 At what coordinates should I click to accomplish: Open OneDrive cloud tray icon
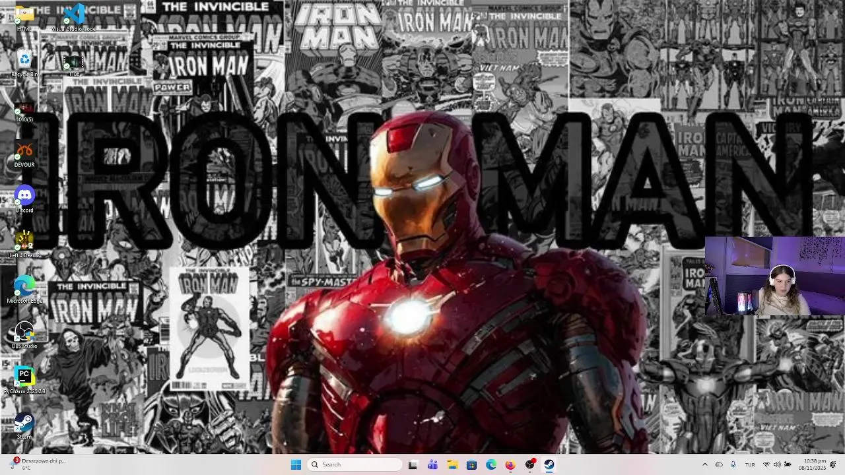(x=719, y=464)
